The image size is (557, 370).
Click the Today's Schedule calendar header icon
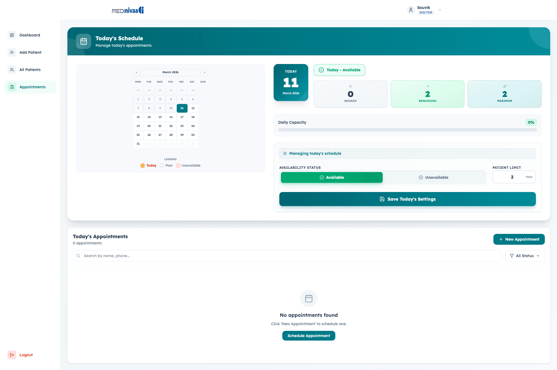tap(84, 41)
